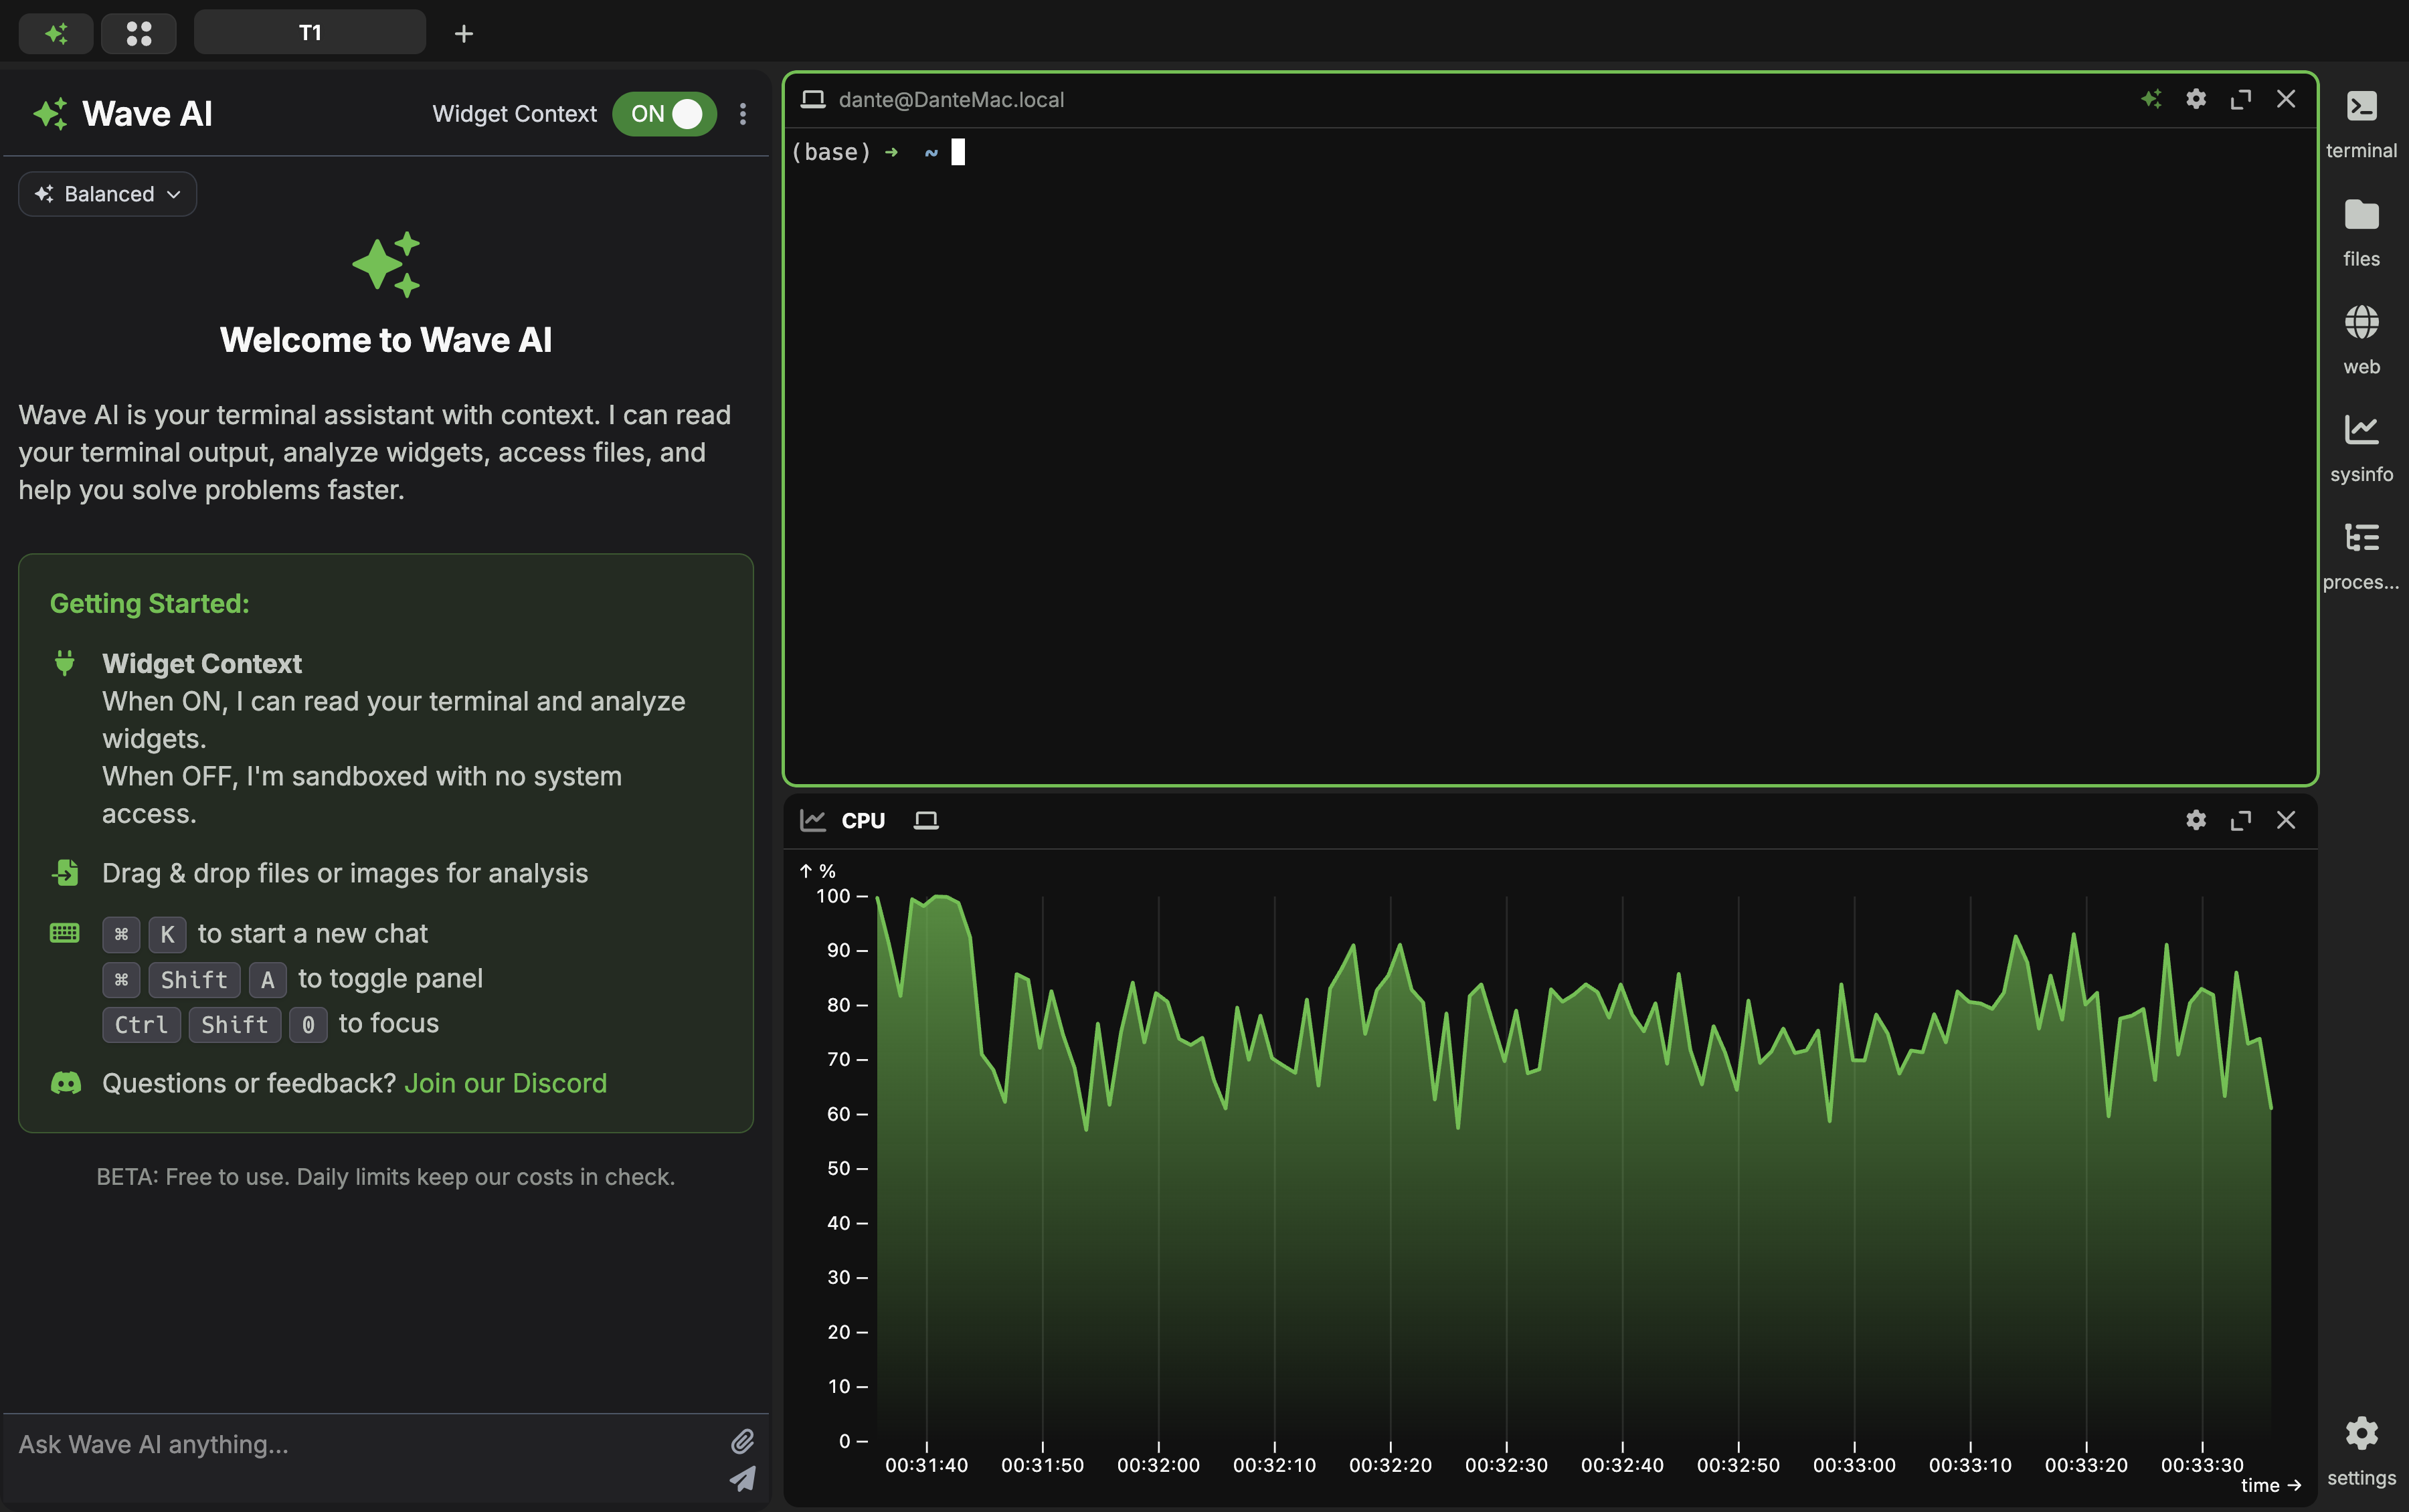Viewport: 2409px width, 1512px height.
Task: Send the message with the paper plane icon
Action: 743,1478
